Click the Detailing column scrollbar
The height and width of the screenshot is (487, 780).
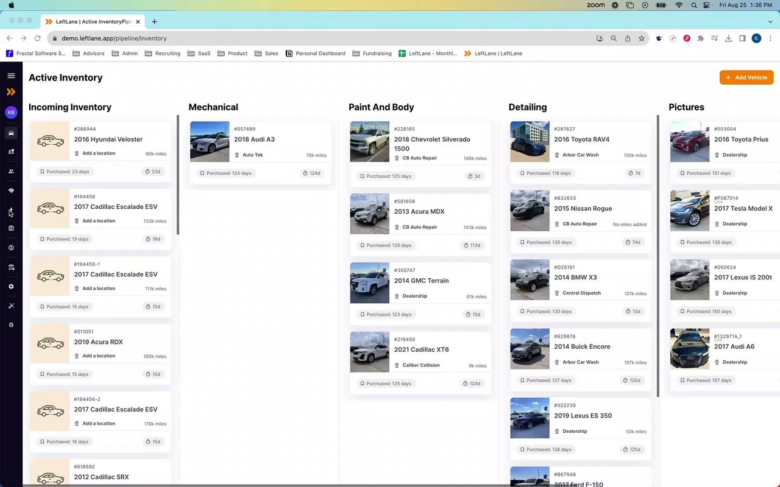coord(658,256)
